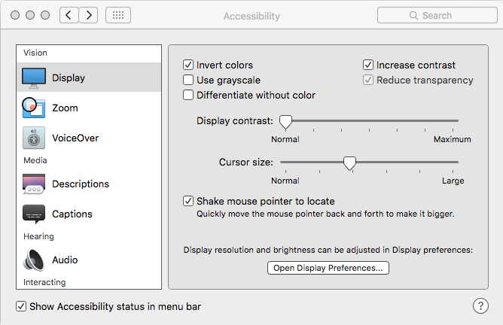Click the Cursor size slider handle
The image size is (503, 325).
(349, 162)
